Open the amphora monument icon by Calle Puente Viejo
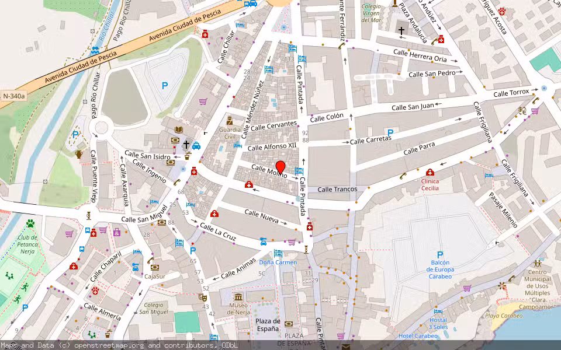Image resolution: width=561 pixels, height=350 pixels. [x=79, y=154]
